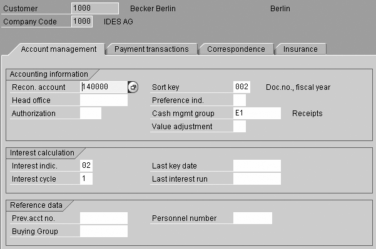This screenshot has width=376, height=249.
Task: Click the Last key date field
Action: pos(257,165)
